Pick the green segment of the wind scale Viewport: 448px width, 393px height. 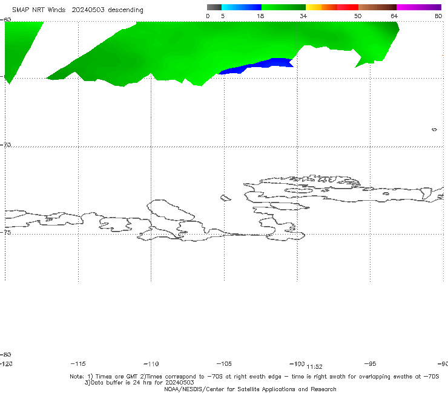click(x=283, y=7)
